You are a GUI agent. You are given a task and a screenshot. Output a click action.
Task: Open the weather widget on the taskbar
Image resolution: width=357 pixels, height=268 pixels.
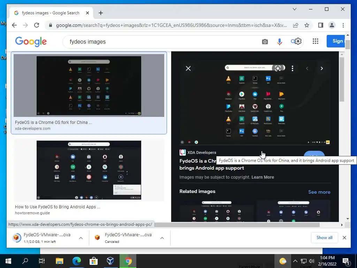click(x=282, y=261)
